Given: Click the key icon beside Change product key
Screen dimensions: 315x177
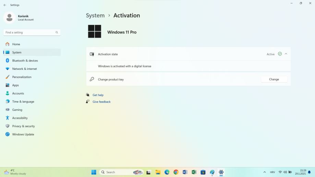Looking at the screenshot, I should (x=92, y=79).
